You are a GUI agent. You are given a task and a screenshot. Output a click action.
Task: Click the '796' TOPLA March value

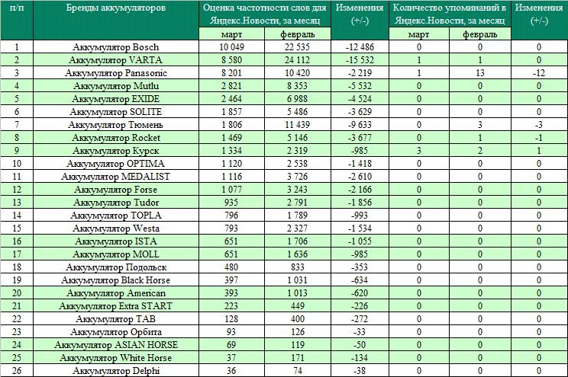231,216
